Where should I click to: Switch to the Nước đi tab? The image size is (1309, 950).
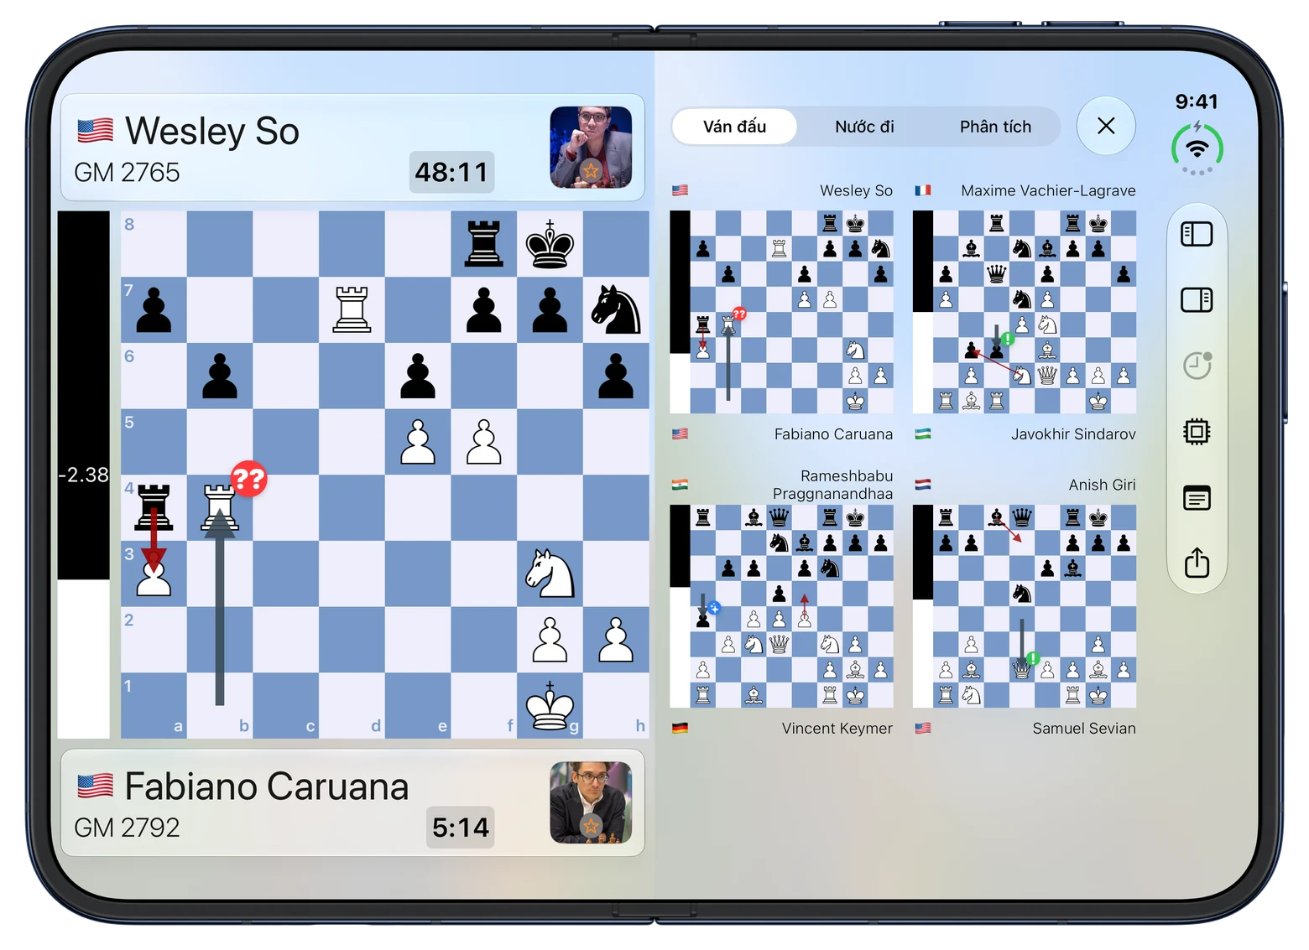coord(864,127)
